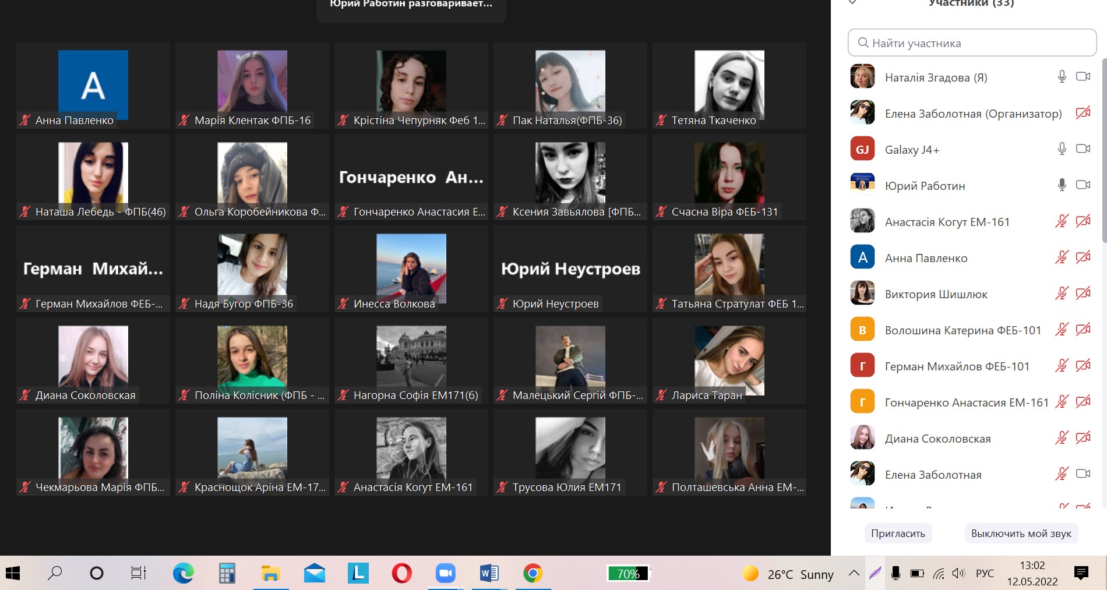This screenshot has height=590, width=1107.
Task: Open РУС keyboard language switcher
Action: (x=985, y=573)
